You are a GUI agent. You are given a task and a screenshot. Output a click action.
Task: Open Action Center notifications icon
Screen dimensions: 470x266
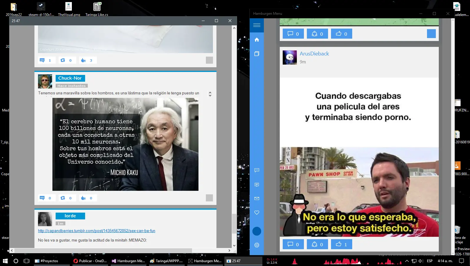(461, 261)
